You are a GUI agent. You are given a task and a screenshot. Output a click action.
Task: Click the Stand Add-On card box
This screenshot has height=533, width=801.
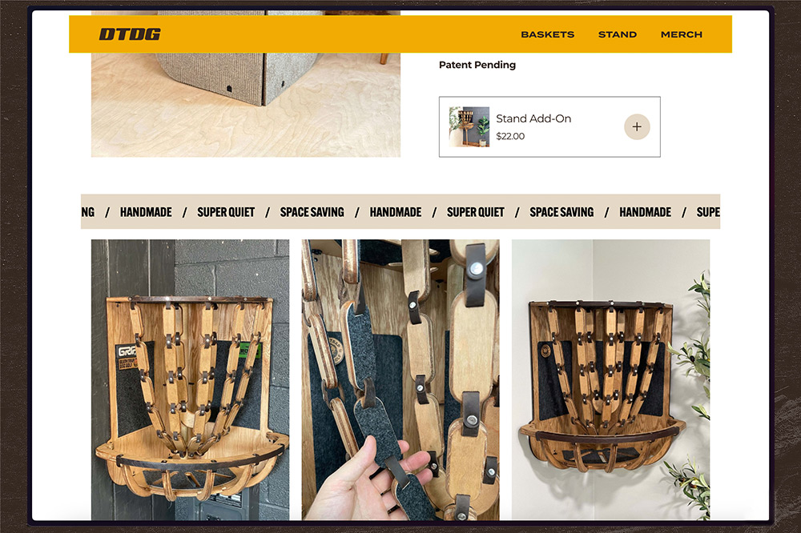click(549, 126)
